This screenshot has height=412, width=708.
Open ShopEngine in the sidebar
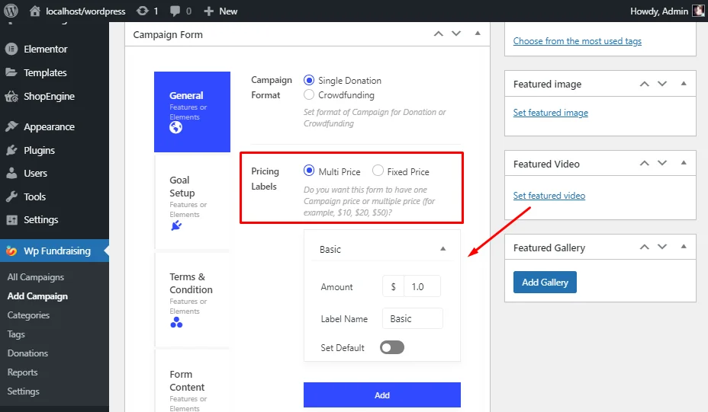49,96
